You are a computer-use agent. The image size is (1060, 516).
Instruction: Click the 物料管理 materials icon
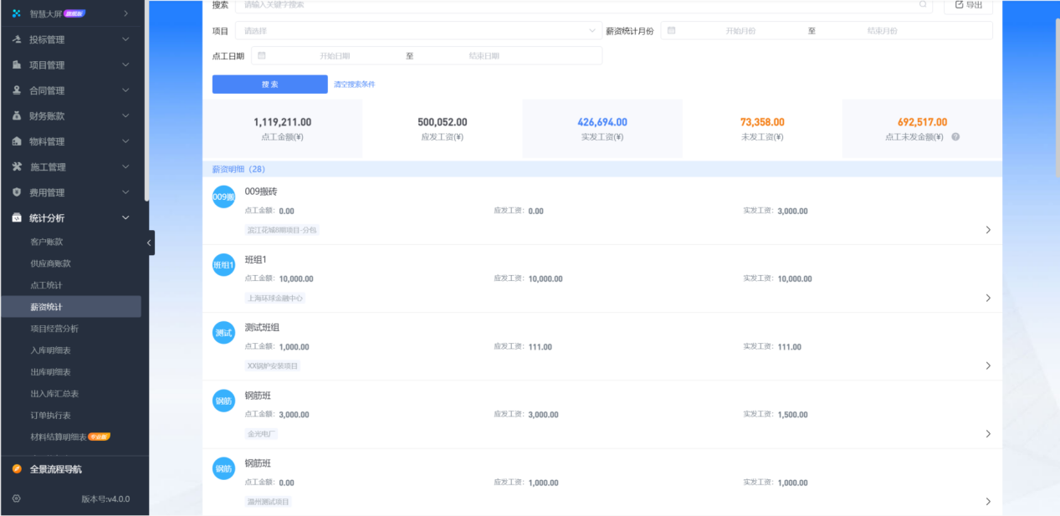[x=17, y=140]
